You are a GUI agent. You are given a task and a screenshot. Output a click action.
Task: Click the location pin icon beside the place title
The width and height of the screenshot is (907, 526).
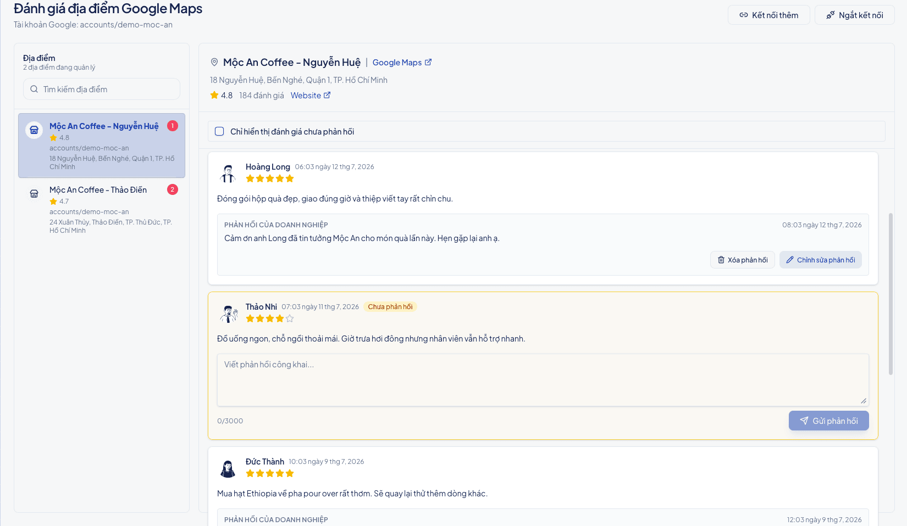click(214, 63)
